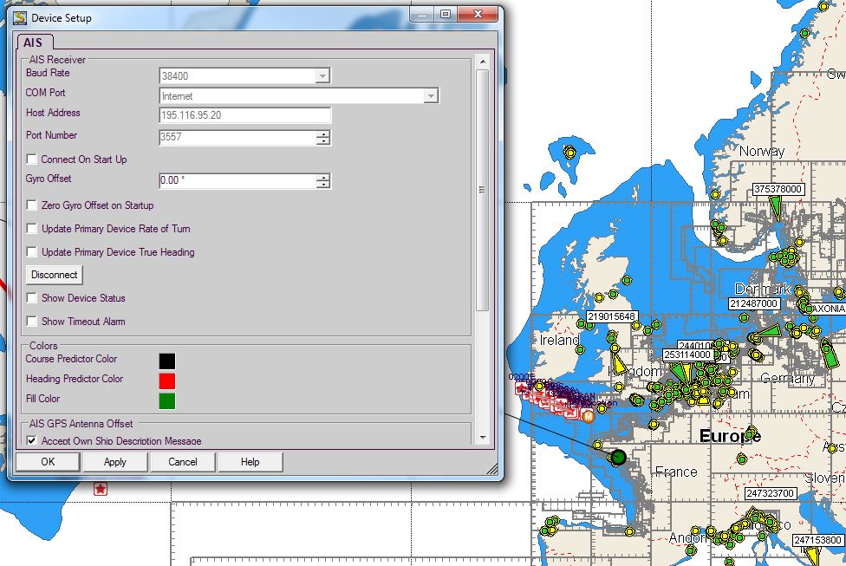Expand the COM Port dropdown
846x566 pixels.
[431, 96]
